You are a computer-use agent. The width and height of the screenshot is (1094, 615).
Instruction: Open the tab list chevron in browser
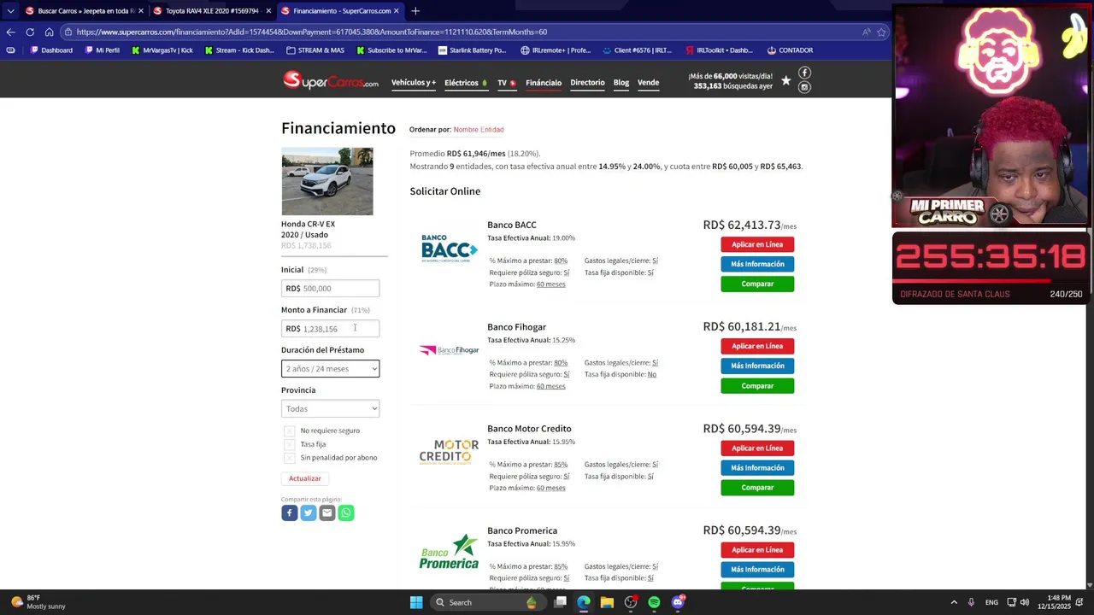(x=10, y=11)
